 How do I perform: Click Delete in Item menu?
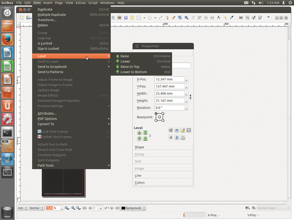72,25
